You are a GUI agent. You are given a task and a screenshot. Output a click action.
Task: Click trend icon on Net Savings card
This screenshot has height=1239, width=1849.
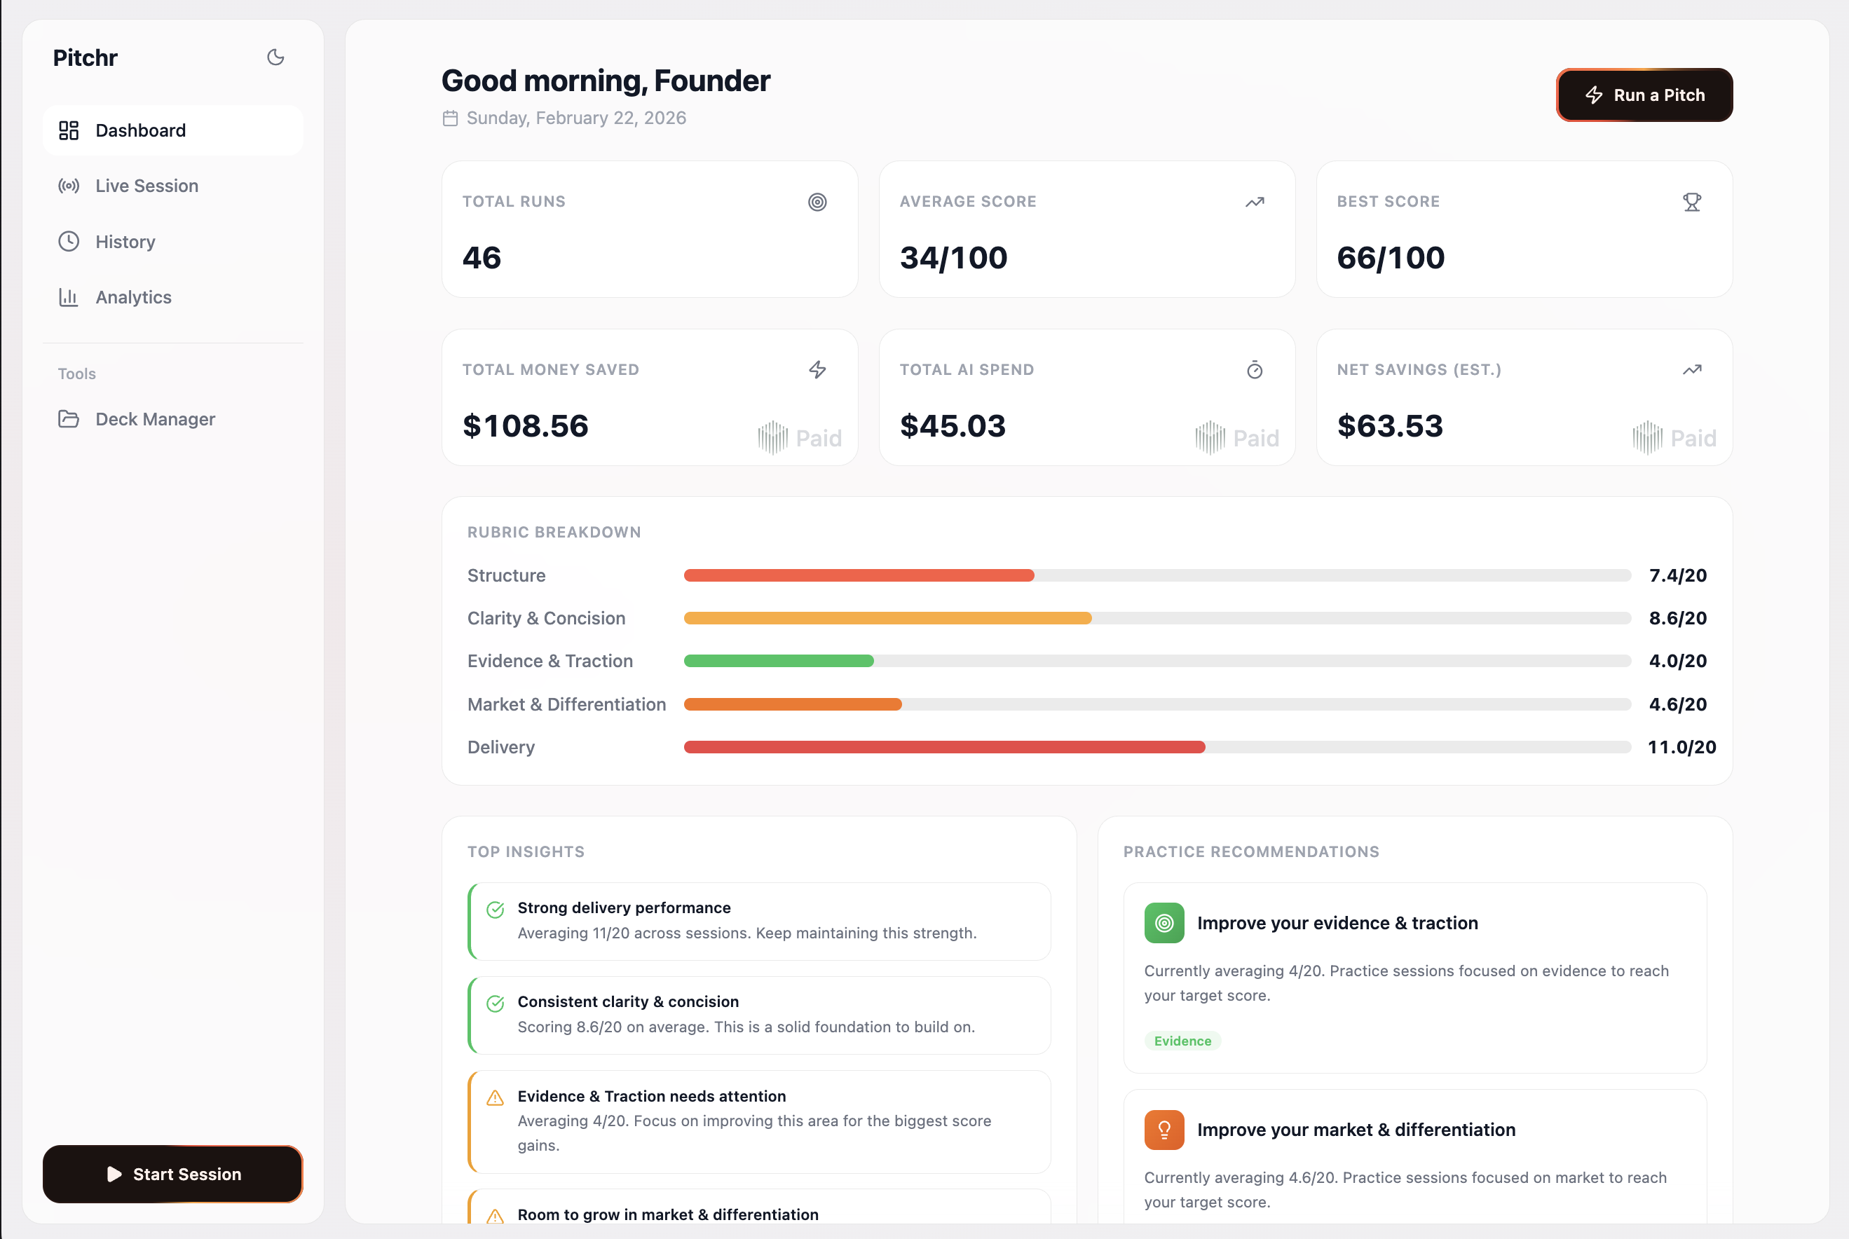coord(1691,370)
